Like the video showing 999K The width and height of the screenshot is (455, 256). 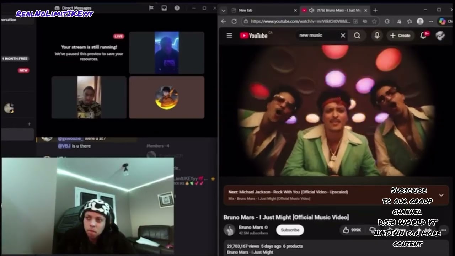(x=352, y=230)
